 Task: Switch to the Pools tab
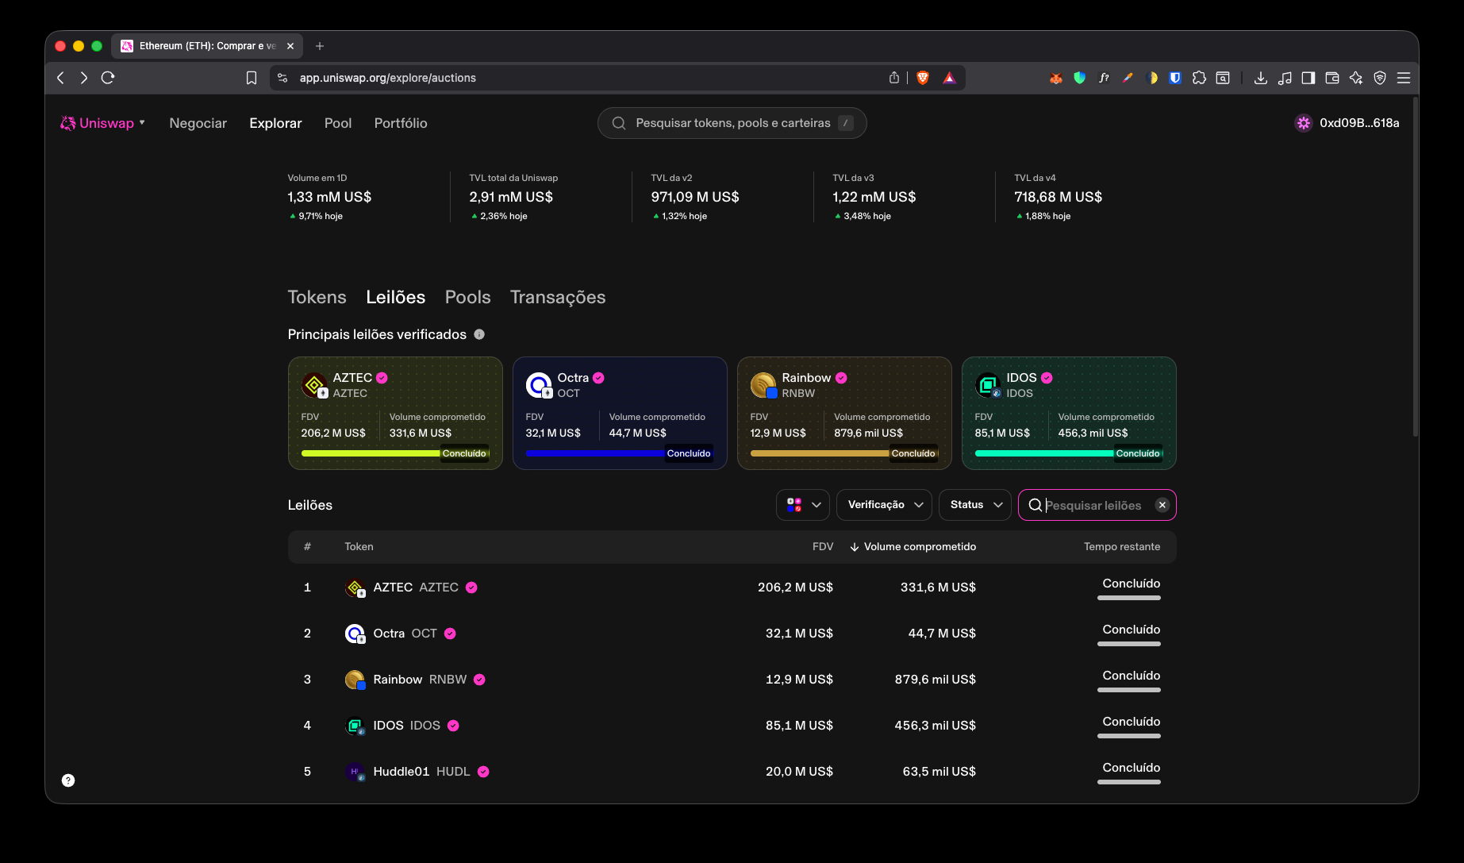pos(467,297)
